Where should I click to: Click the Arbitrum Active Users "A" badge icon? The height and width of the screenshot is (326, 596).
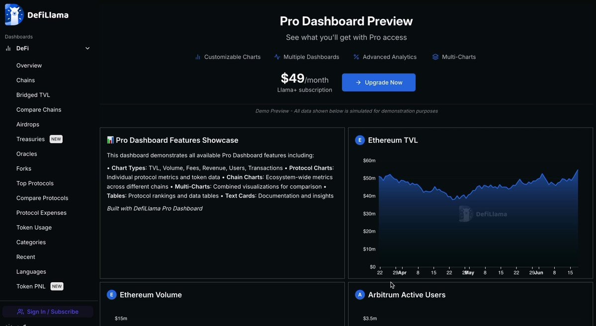click(x=359, y=295)
